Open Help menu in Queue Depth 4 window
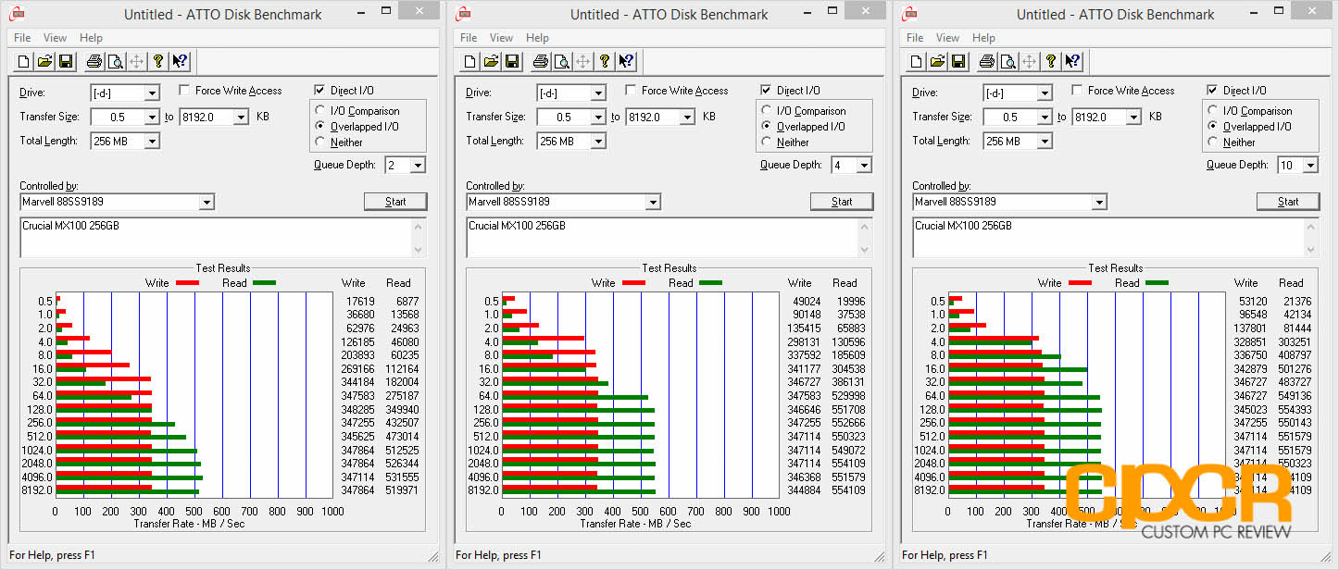 coord(537,38)
